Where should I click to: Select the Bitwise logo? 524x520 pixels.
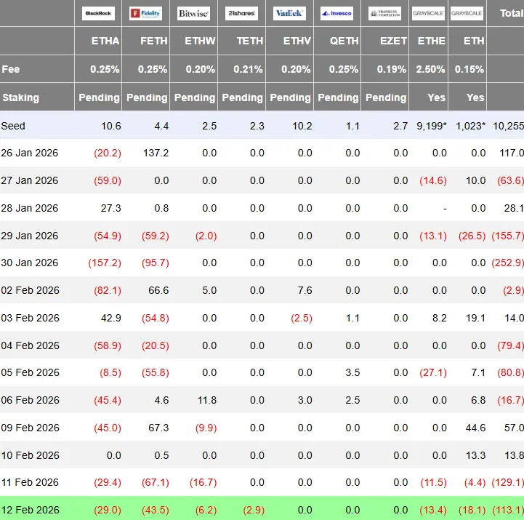pyautogui.click(x=193, y=13)
